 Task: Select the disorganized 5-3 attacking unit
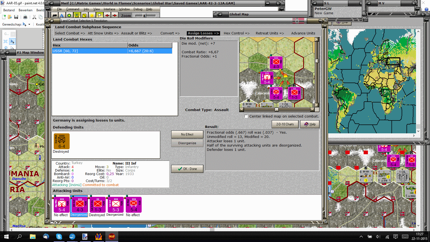click(116, 205)
